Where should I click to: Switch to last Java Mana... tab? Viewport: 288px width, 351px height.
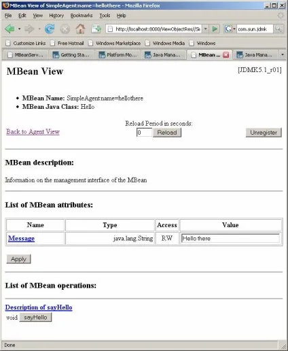[x=255, y=55]
